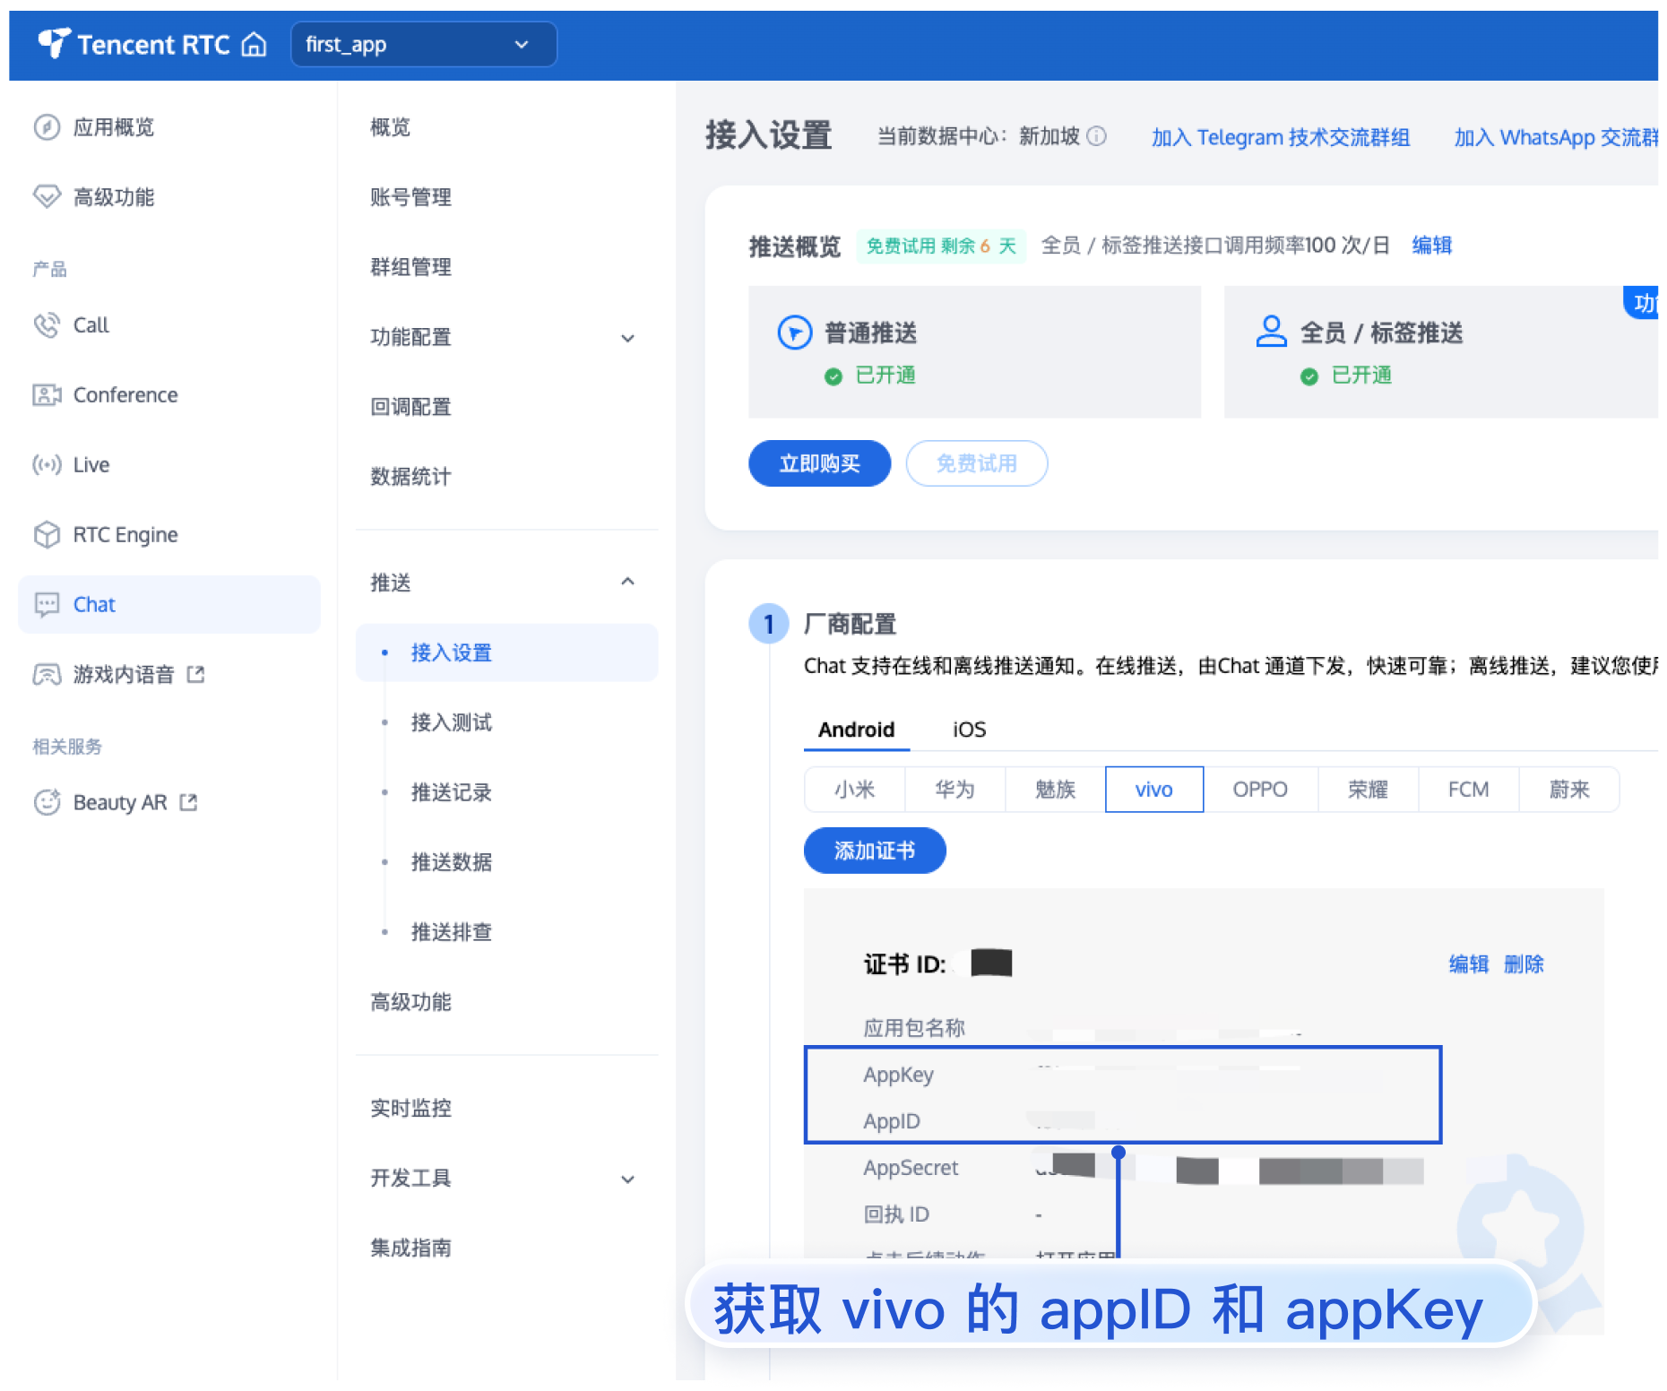The height and width of the screenshot is (1391, 1667).
Task: Click the RTC Engine cube icon
Action: (47, 535)
